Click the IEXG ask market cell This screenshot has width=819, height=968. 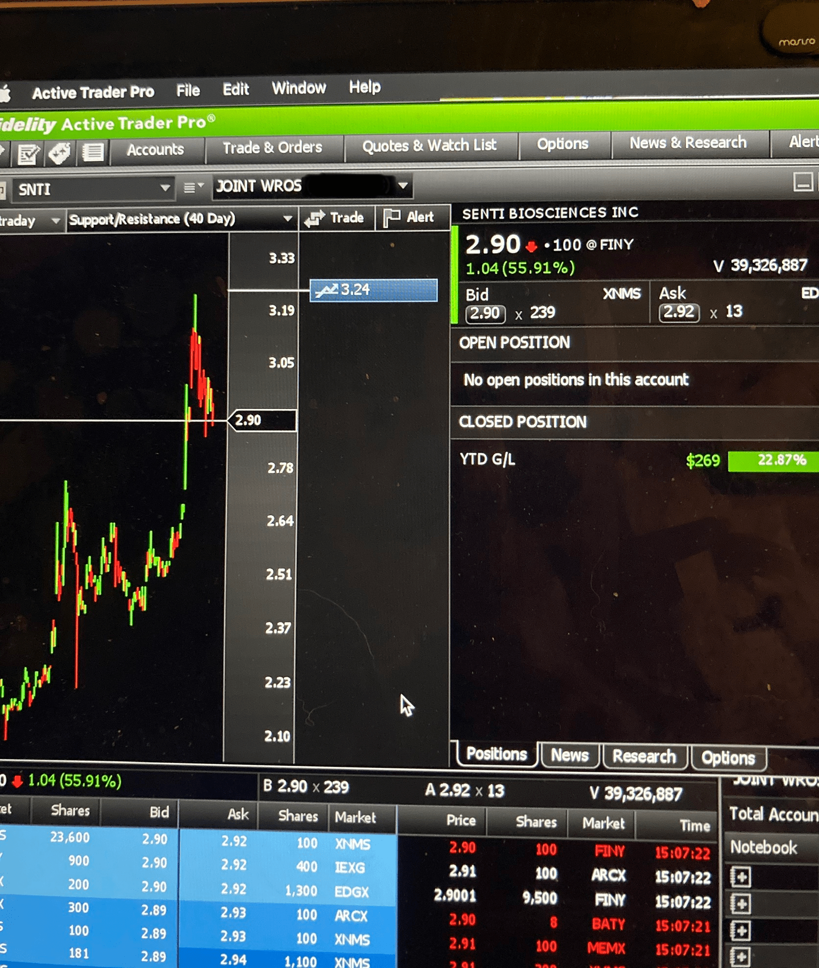pyautogui.click(x=350, y=868)
